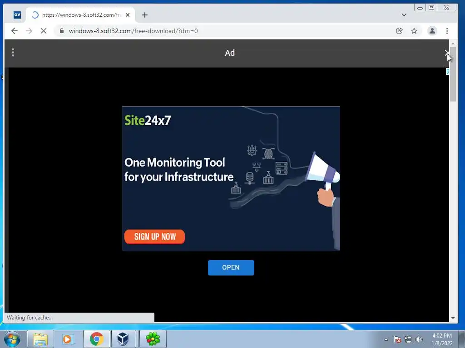Open Chrome's three-dot menu
465x348 pixels.
tap(447, 31)
